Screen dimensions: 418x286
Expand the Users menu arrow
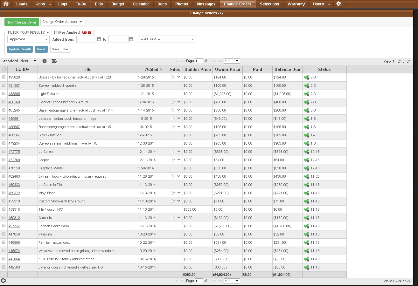click(329, 4)
